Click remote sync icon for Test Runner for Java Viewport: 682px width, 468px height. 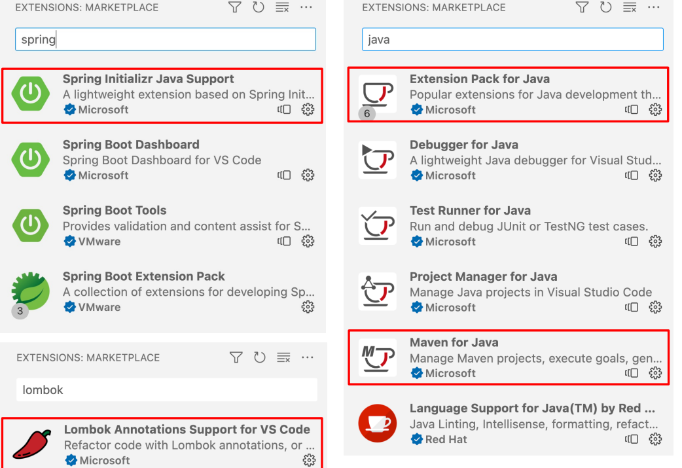coord(632,242)
